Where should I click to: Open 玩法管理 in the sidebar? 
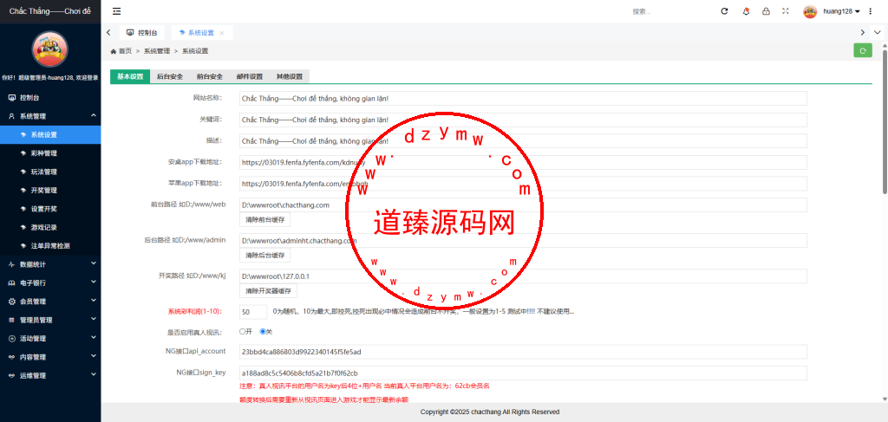[50, 172]
